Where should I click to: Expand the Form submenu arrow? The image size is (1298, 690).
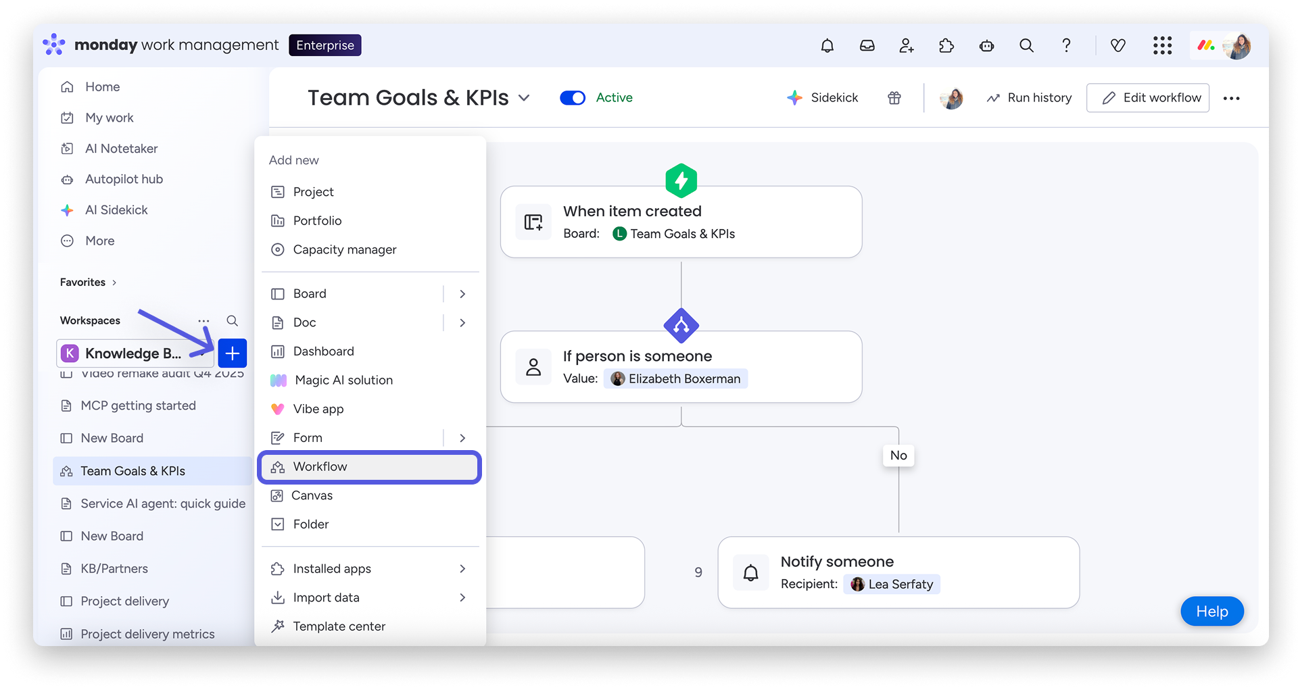(462, 438)
